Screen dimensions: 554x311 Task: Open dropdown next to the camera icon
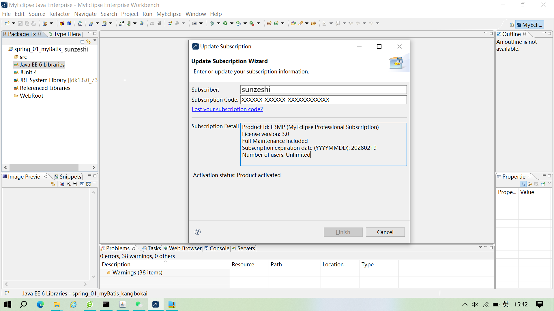[x=201, y=23]
